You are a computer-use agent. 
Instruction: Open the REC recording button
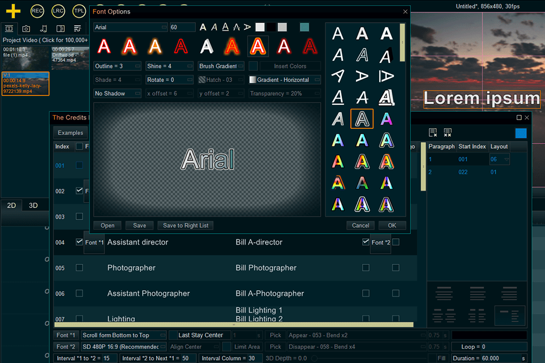[x=37, y=11]
